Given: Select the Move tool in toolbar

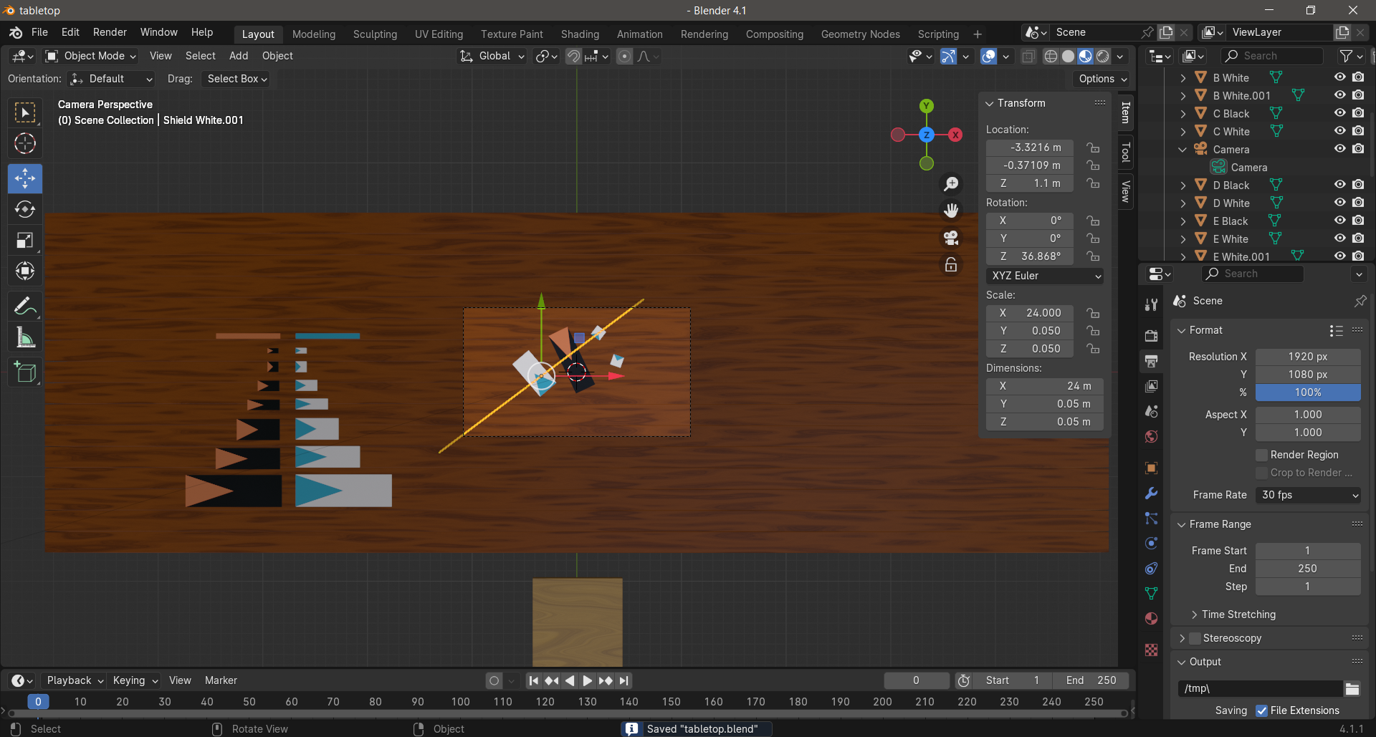Looking at the screenshot, I should pyautogui.click(x=25, y=178).
